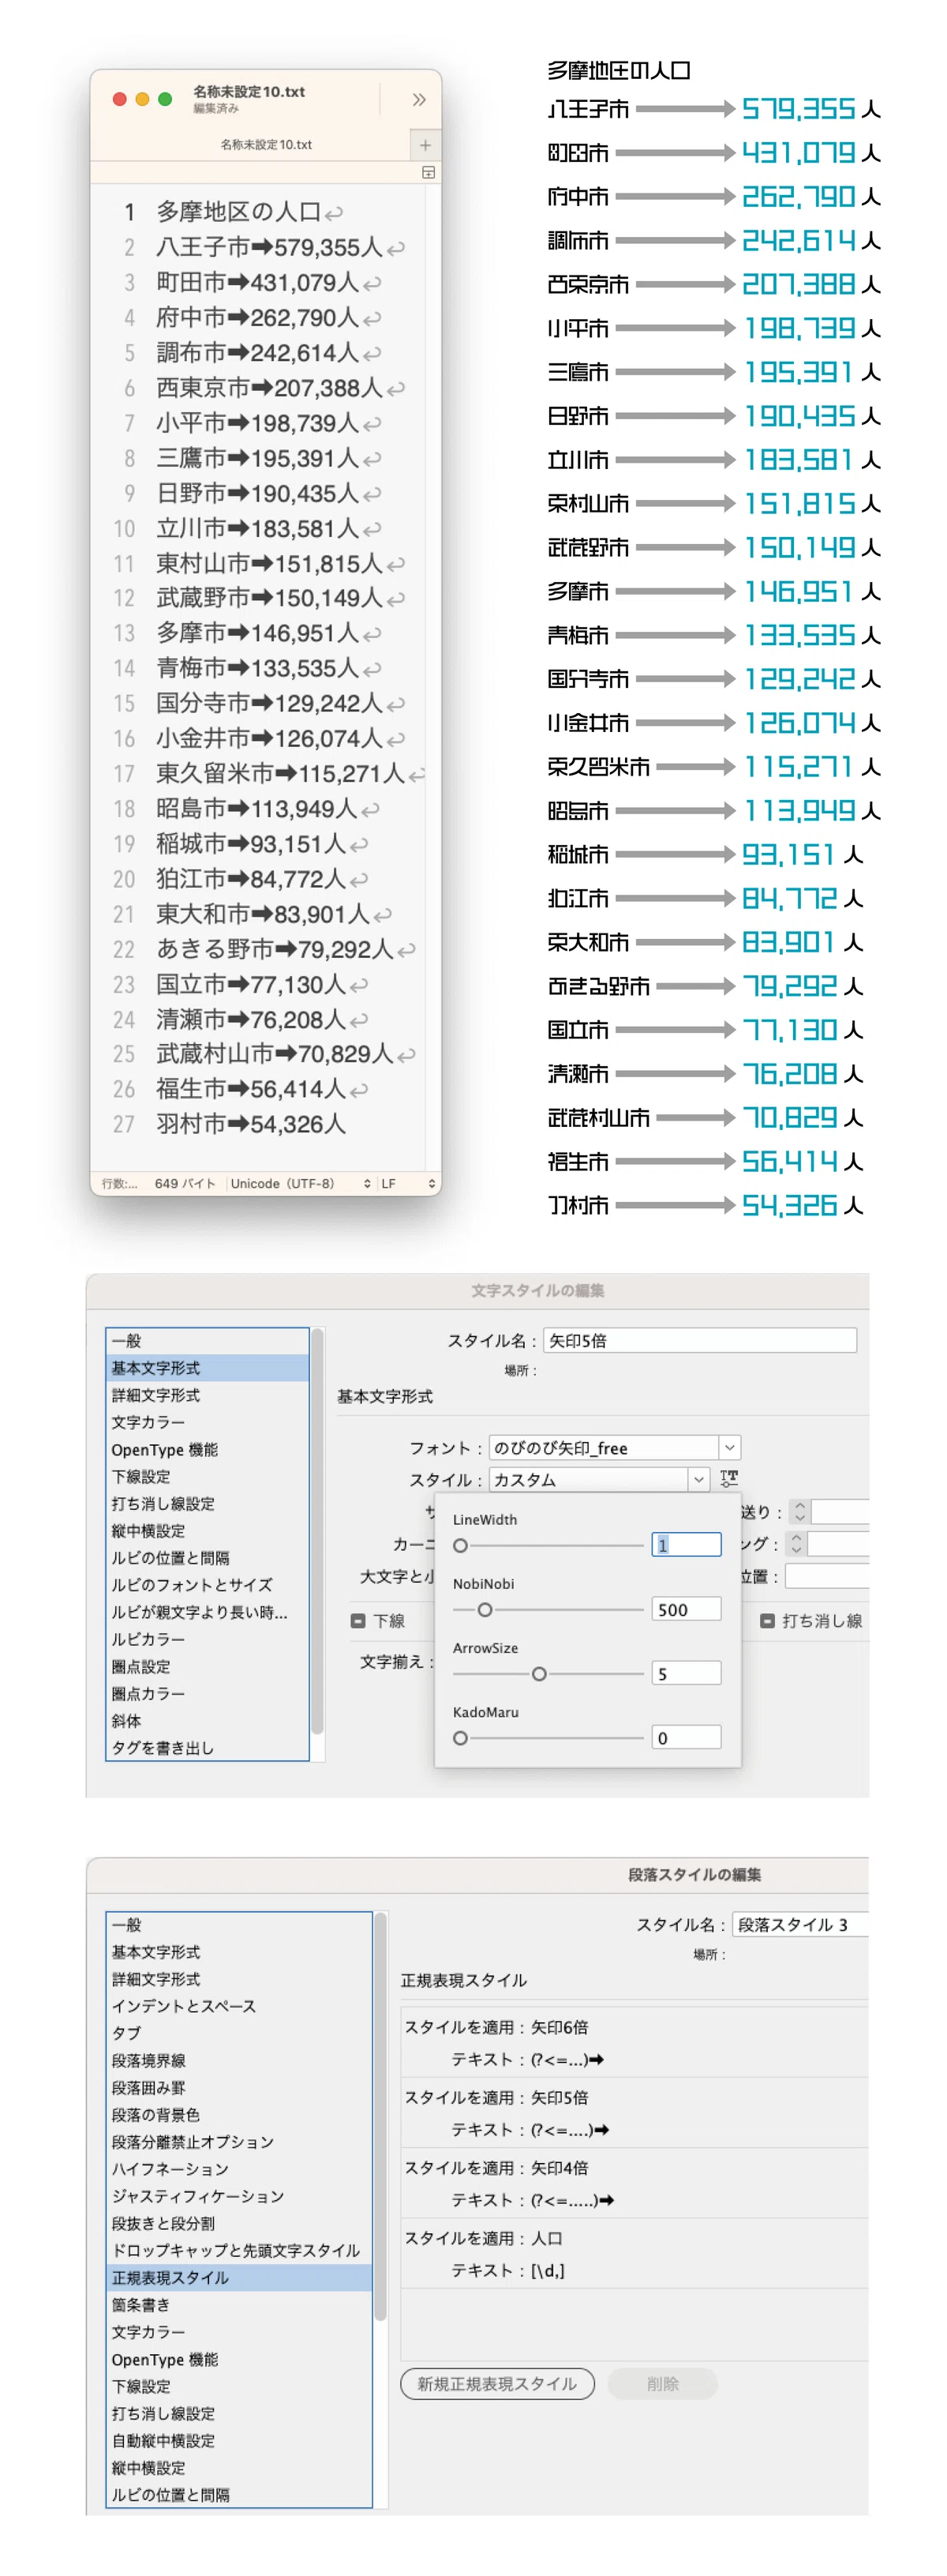The height and width of the screenshot is (2576, 947).
Task: Click the スタイル名 field containing 矢印5倍
Action: pyautogui.click(x=699, y=1340)
